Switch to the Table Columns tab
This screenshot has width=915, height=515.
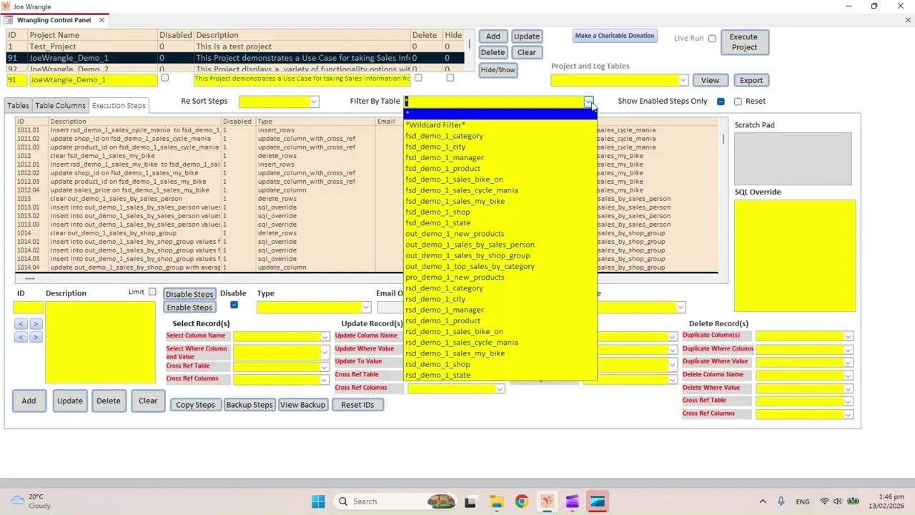(60, 105)
